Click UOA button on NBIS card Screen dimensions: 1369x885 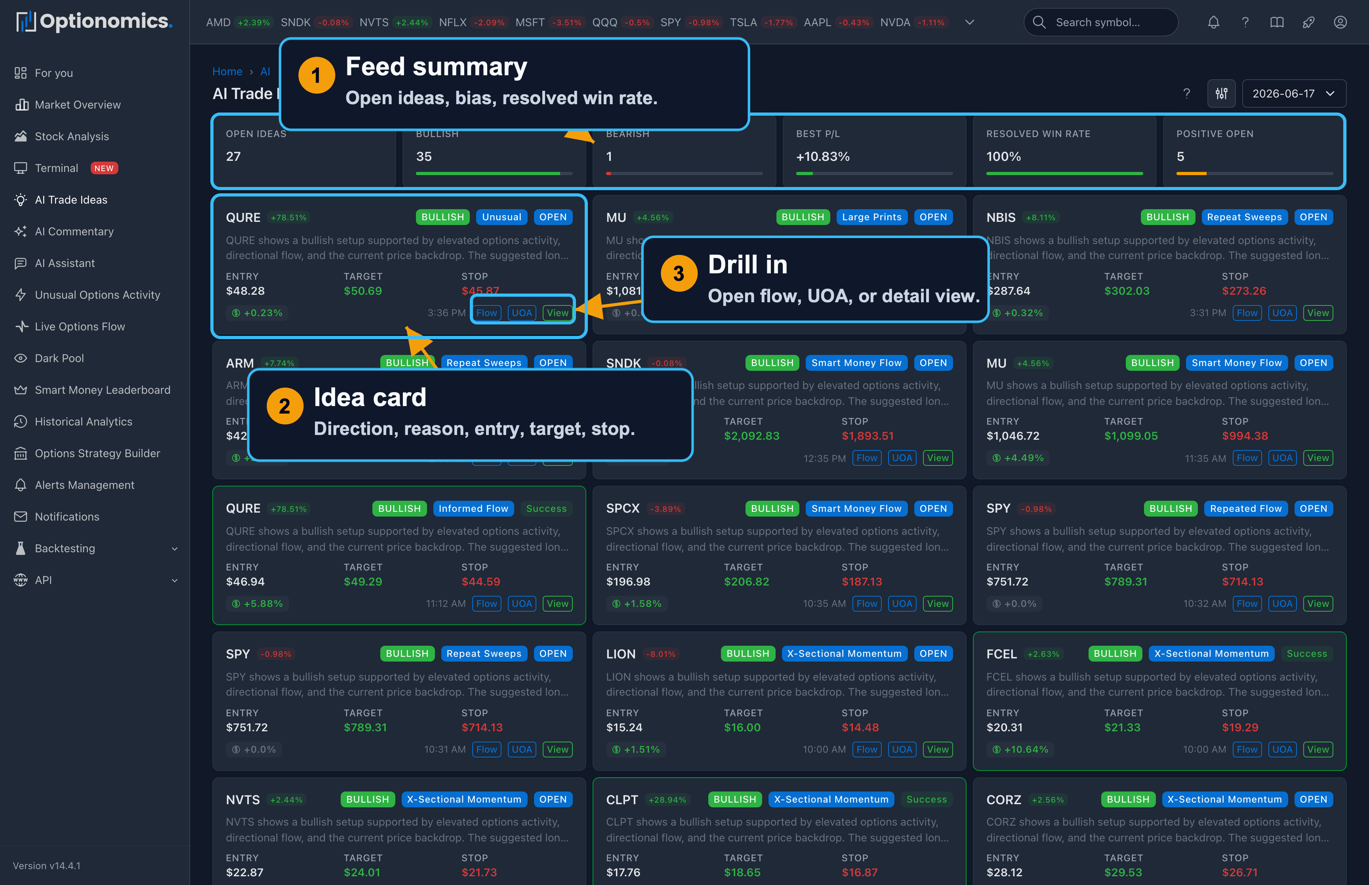(x=1282, y=313)
